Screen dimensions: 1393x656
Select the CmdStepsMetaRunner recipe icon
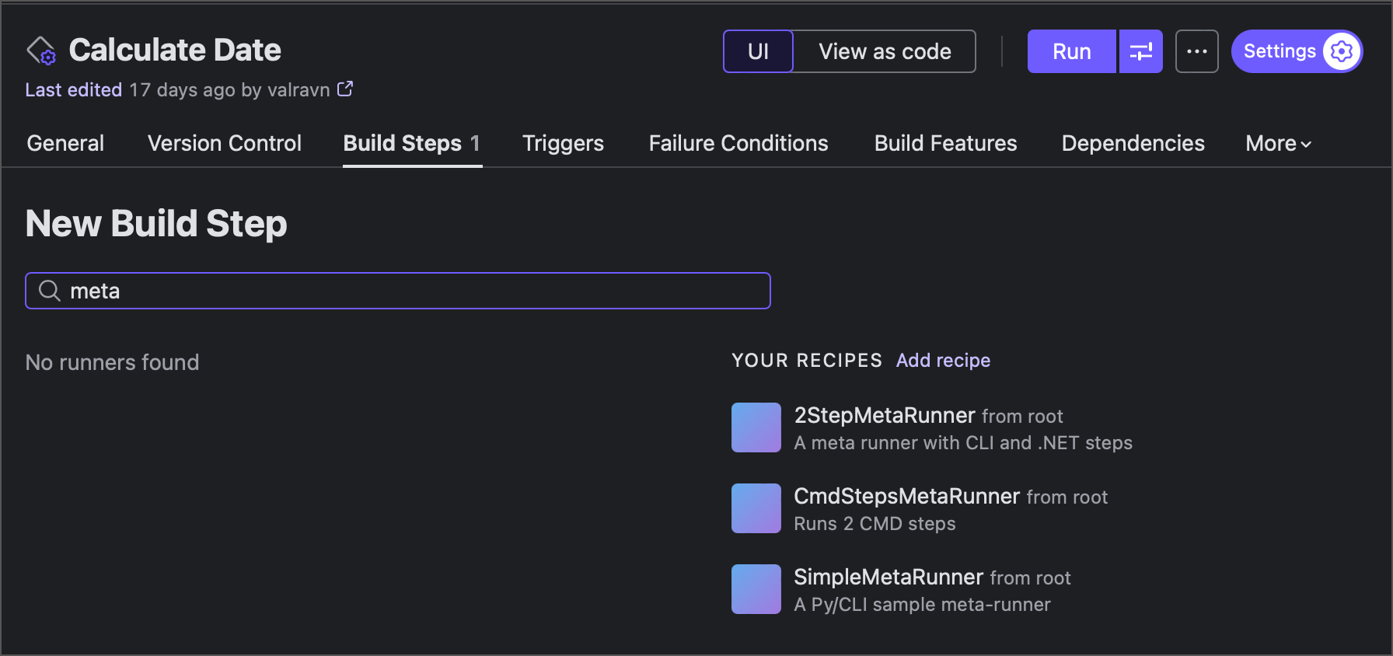[x=756, y=508]
